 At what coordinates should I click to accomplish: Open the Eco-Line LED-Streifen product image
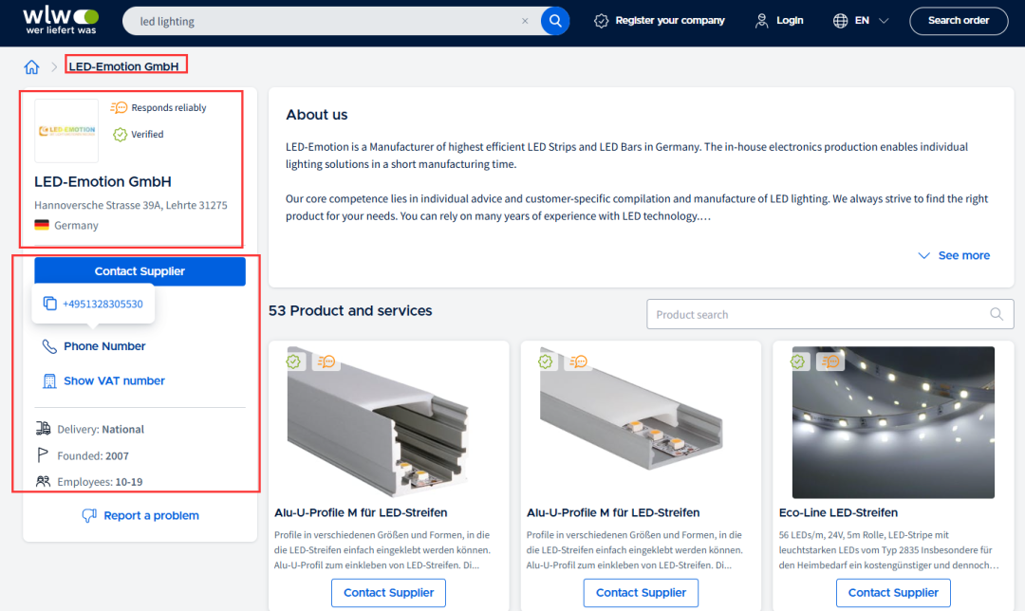(x=893, y=421)
